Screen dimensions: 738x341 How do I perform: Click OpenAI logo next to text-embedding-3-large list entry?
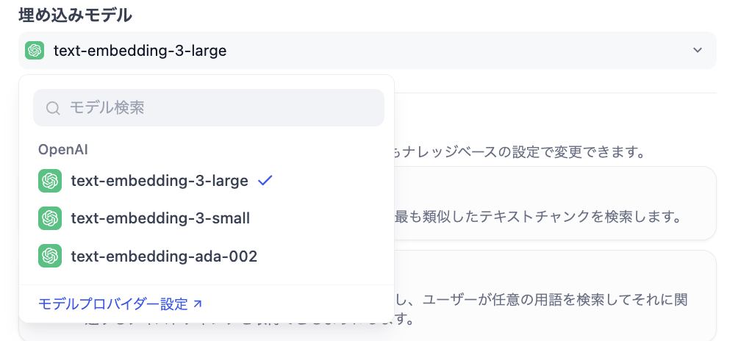tap(50, 180)
